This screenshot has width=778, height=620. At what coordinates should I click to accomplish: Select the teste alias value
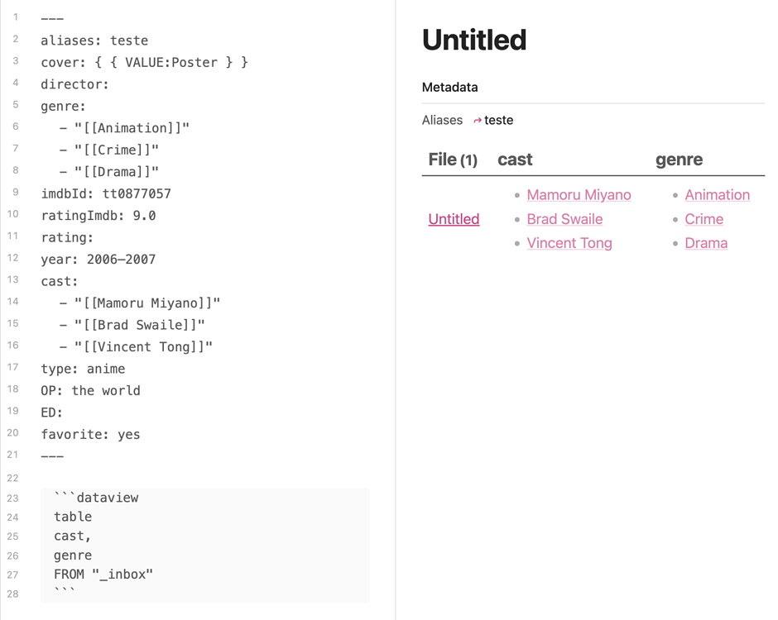(x=498, y=121)
